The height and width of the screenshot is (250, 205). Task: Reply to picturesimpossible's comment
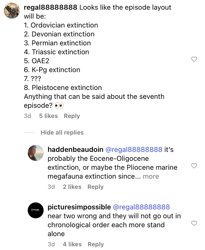(x=96, y=244)
